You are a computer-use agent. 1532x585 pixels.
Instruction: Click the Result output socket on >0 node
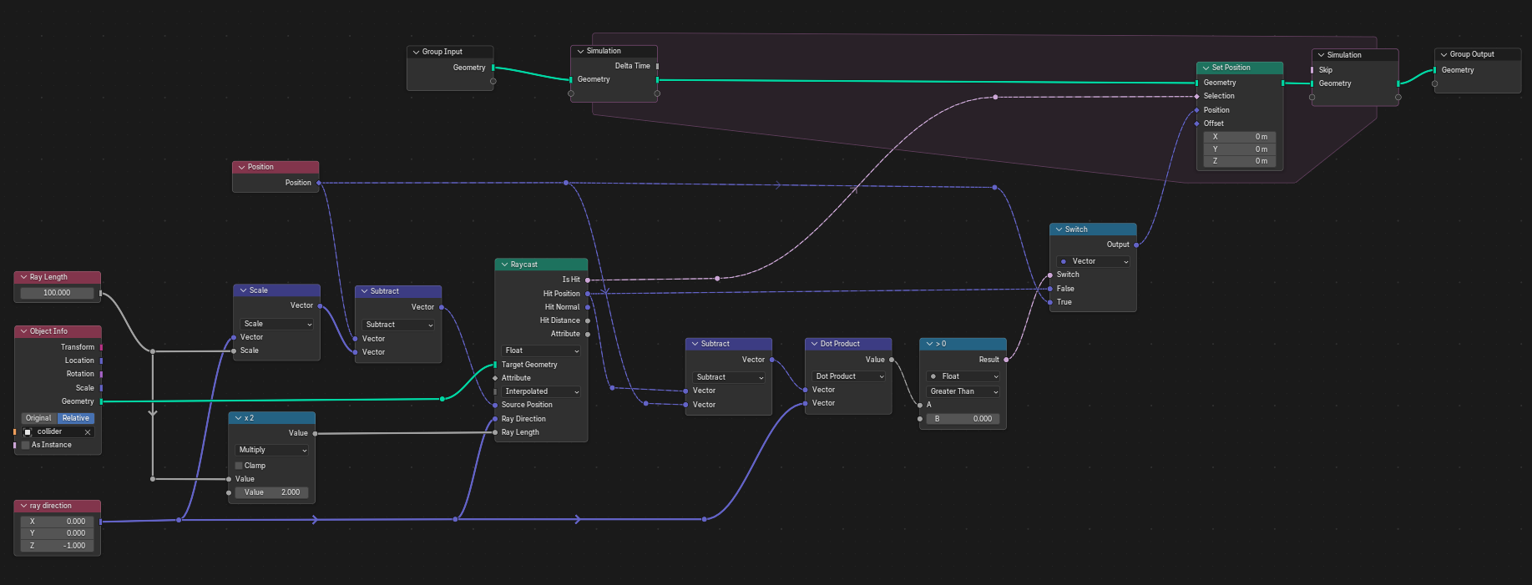1006,360
